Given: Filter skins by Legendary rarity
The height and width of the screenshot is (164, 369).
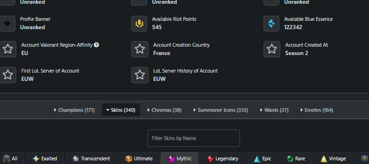Looking at the screenshot, I should [x=222, y=159].
